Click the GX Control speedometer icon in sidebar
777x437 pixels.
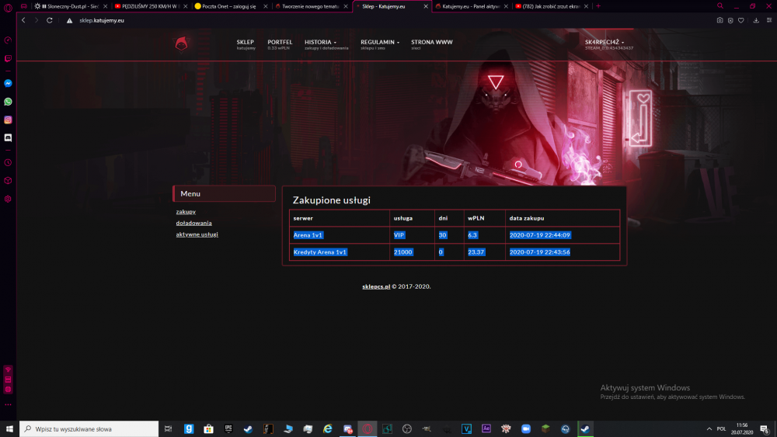[8, 40]
